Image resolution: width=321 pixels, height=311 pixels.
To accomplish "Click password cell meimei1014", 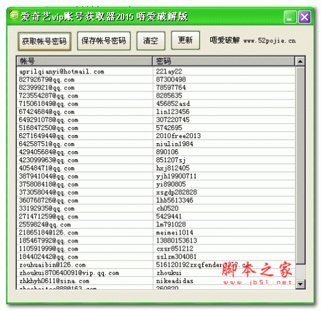I will tap(175, 233).
